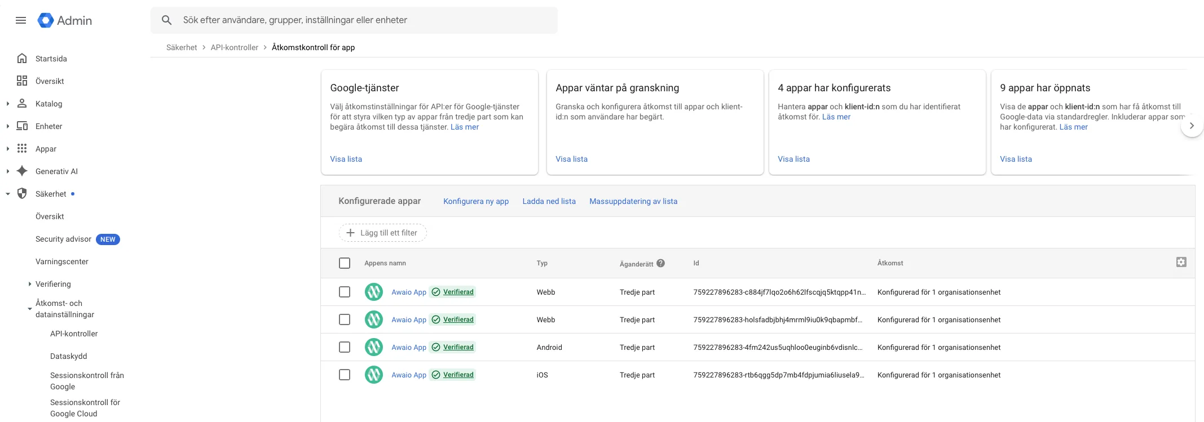Viewport: 1204px width, 422px height.
Task: Expand the Katalog sidebar section arrow
Action: pyautogui.click(x=8, y=104)
